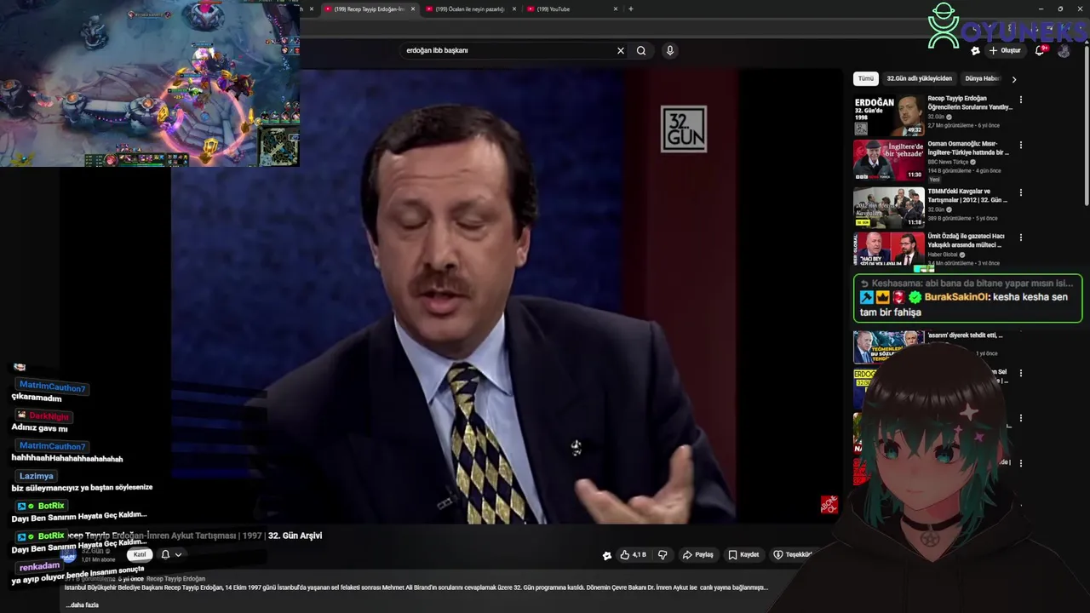Click the red subscribe badge on the video corner
This screenshot has height=613, width=1090.
(829, 505)
